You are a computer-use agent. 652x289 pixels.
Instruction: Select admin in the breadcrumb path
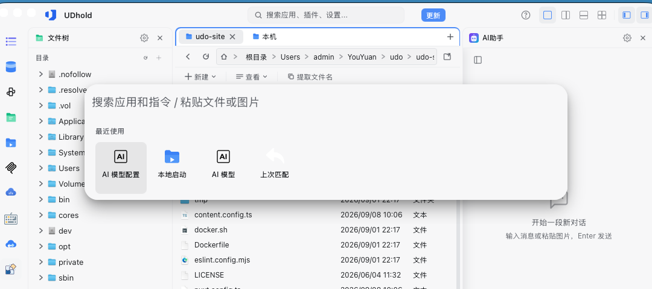click(324, 57)
